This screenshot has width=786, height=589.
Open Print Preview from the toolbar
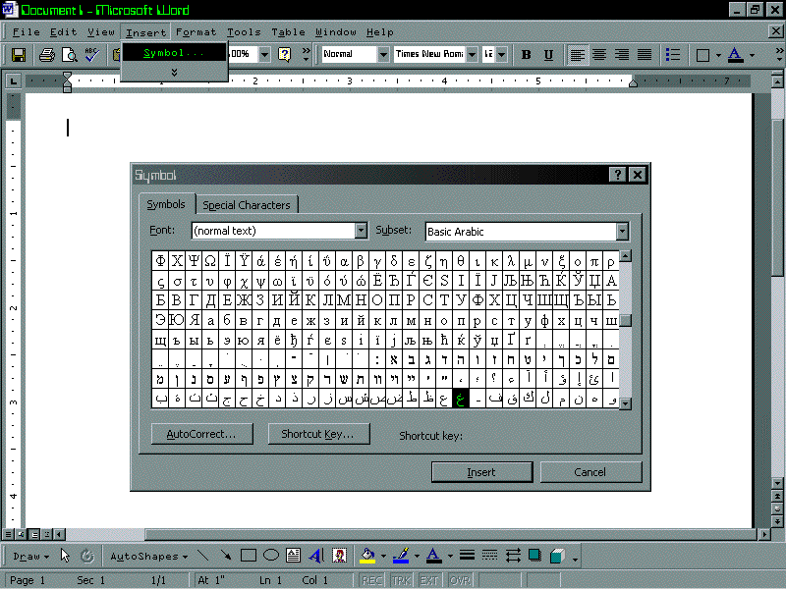(69, 55)
